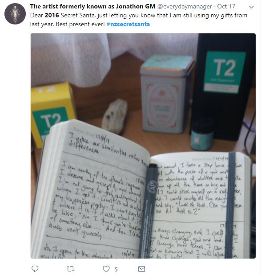Retweet this post using the retweet icon

coord(70,269)
